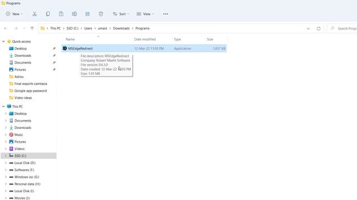Open the See more three-dots menu

166,14
